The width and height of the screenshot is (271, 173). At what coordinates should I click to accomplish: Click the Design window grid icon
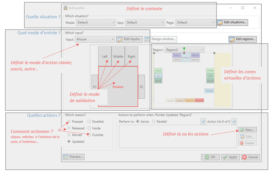point(147,39)
